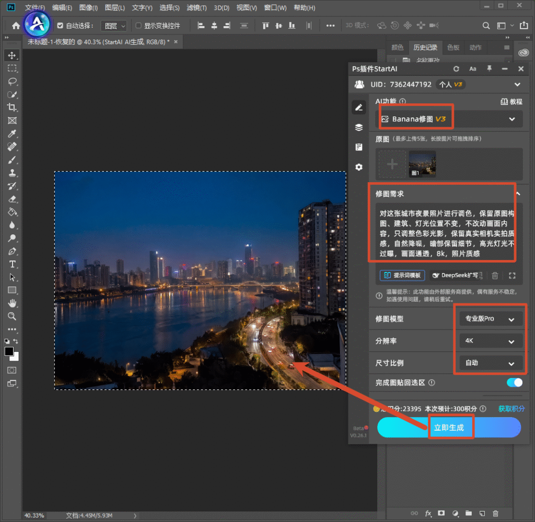535x522 pixels.
Task: Expand the UID account chevron
Action: 517,85
